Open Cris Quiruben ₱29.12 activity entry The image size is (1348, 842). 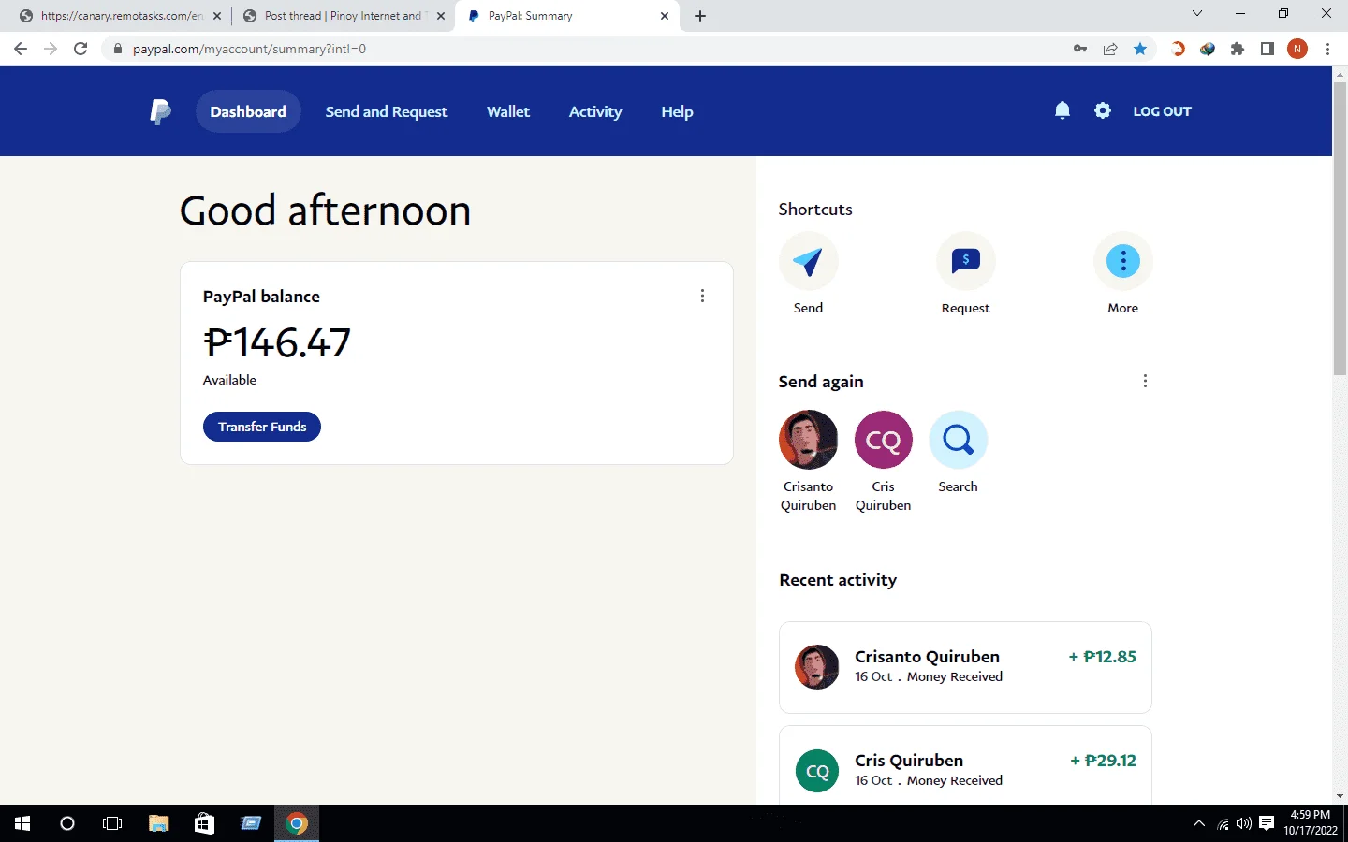(965, 765)
